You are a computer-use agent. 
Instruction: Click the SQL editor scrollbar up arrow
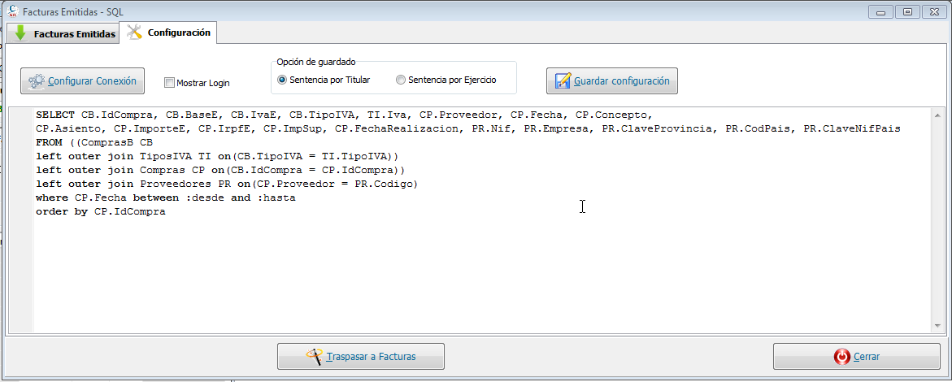938,115
